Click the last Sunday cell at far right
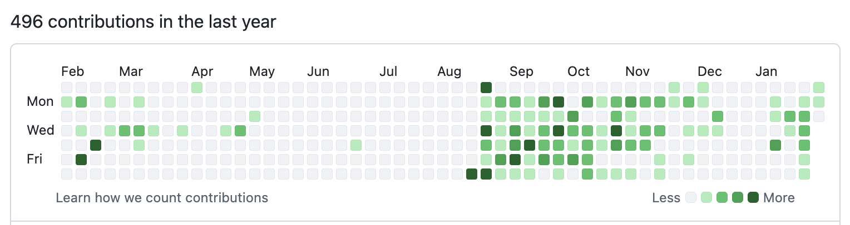The width and height of the screenshot is (850, 225). coord(819,88)
